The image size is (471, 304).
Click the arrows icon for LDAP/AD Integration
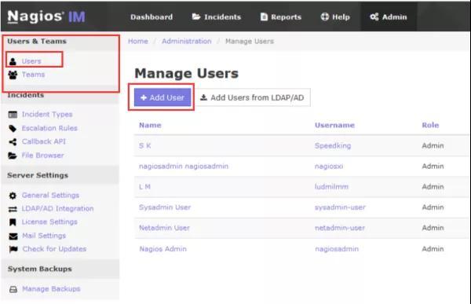click(x=13, y=209)
